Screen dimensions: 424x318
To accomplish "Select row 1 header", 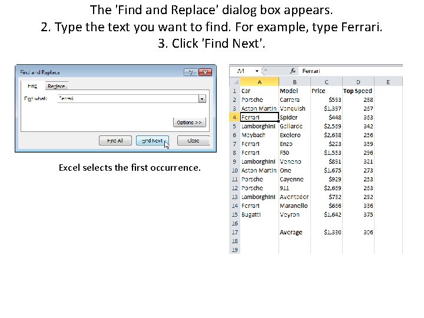I will tap(235, 91).
